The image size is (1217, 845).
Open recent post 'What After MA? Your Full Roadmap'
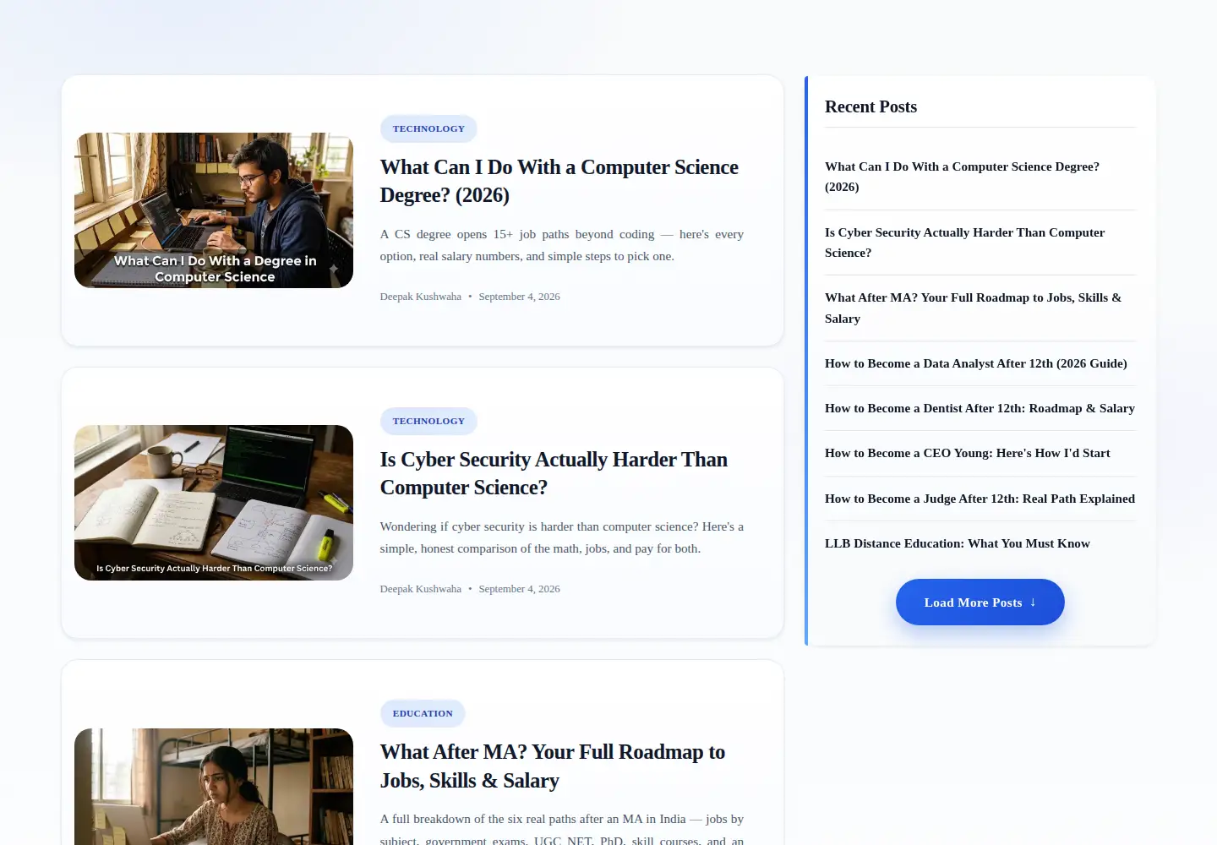coord(973,308)
